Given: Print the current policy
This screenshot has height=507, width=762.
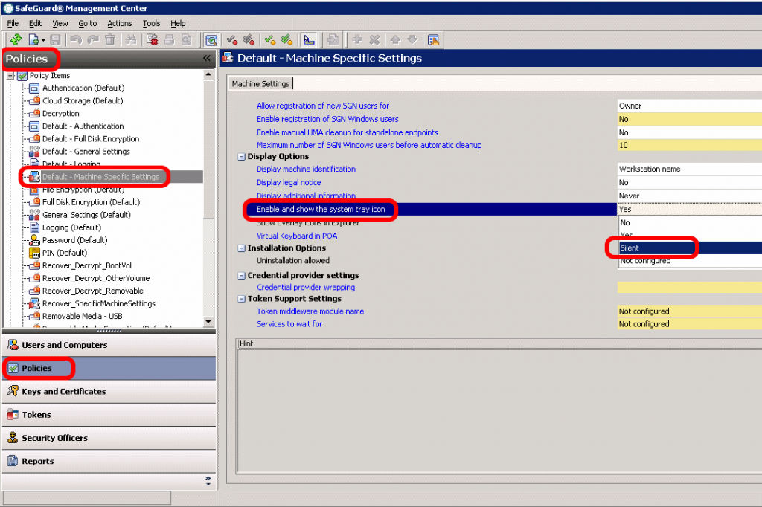Looking at the screenshot, I should point(169,39).
